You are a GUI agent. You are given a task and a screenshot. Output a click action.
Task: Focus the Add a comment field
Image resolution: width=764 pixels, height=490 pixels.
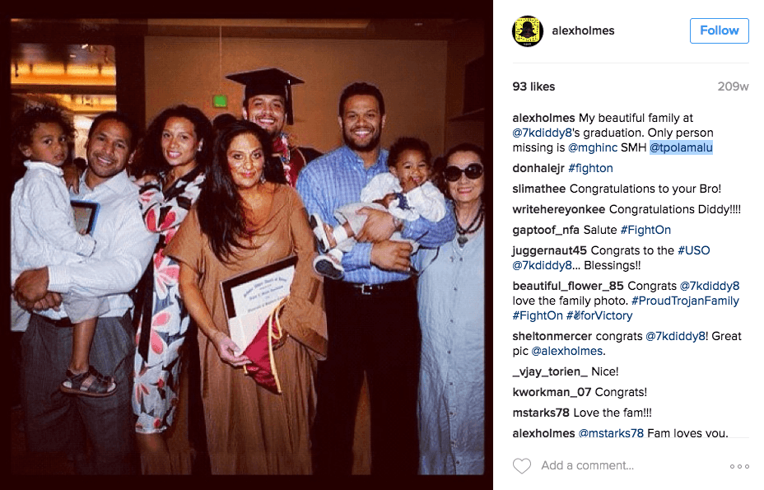point(587,465)
